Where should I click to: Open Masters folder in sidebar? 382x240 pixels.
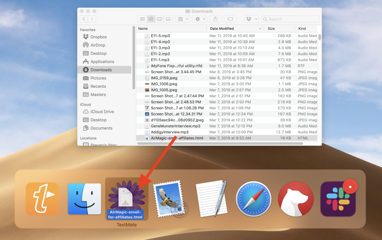(x=104, y=94)
